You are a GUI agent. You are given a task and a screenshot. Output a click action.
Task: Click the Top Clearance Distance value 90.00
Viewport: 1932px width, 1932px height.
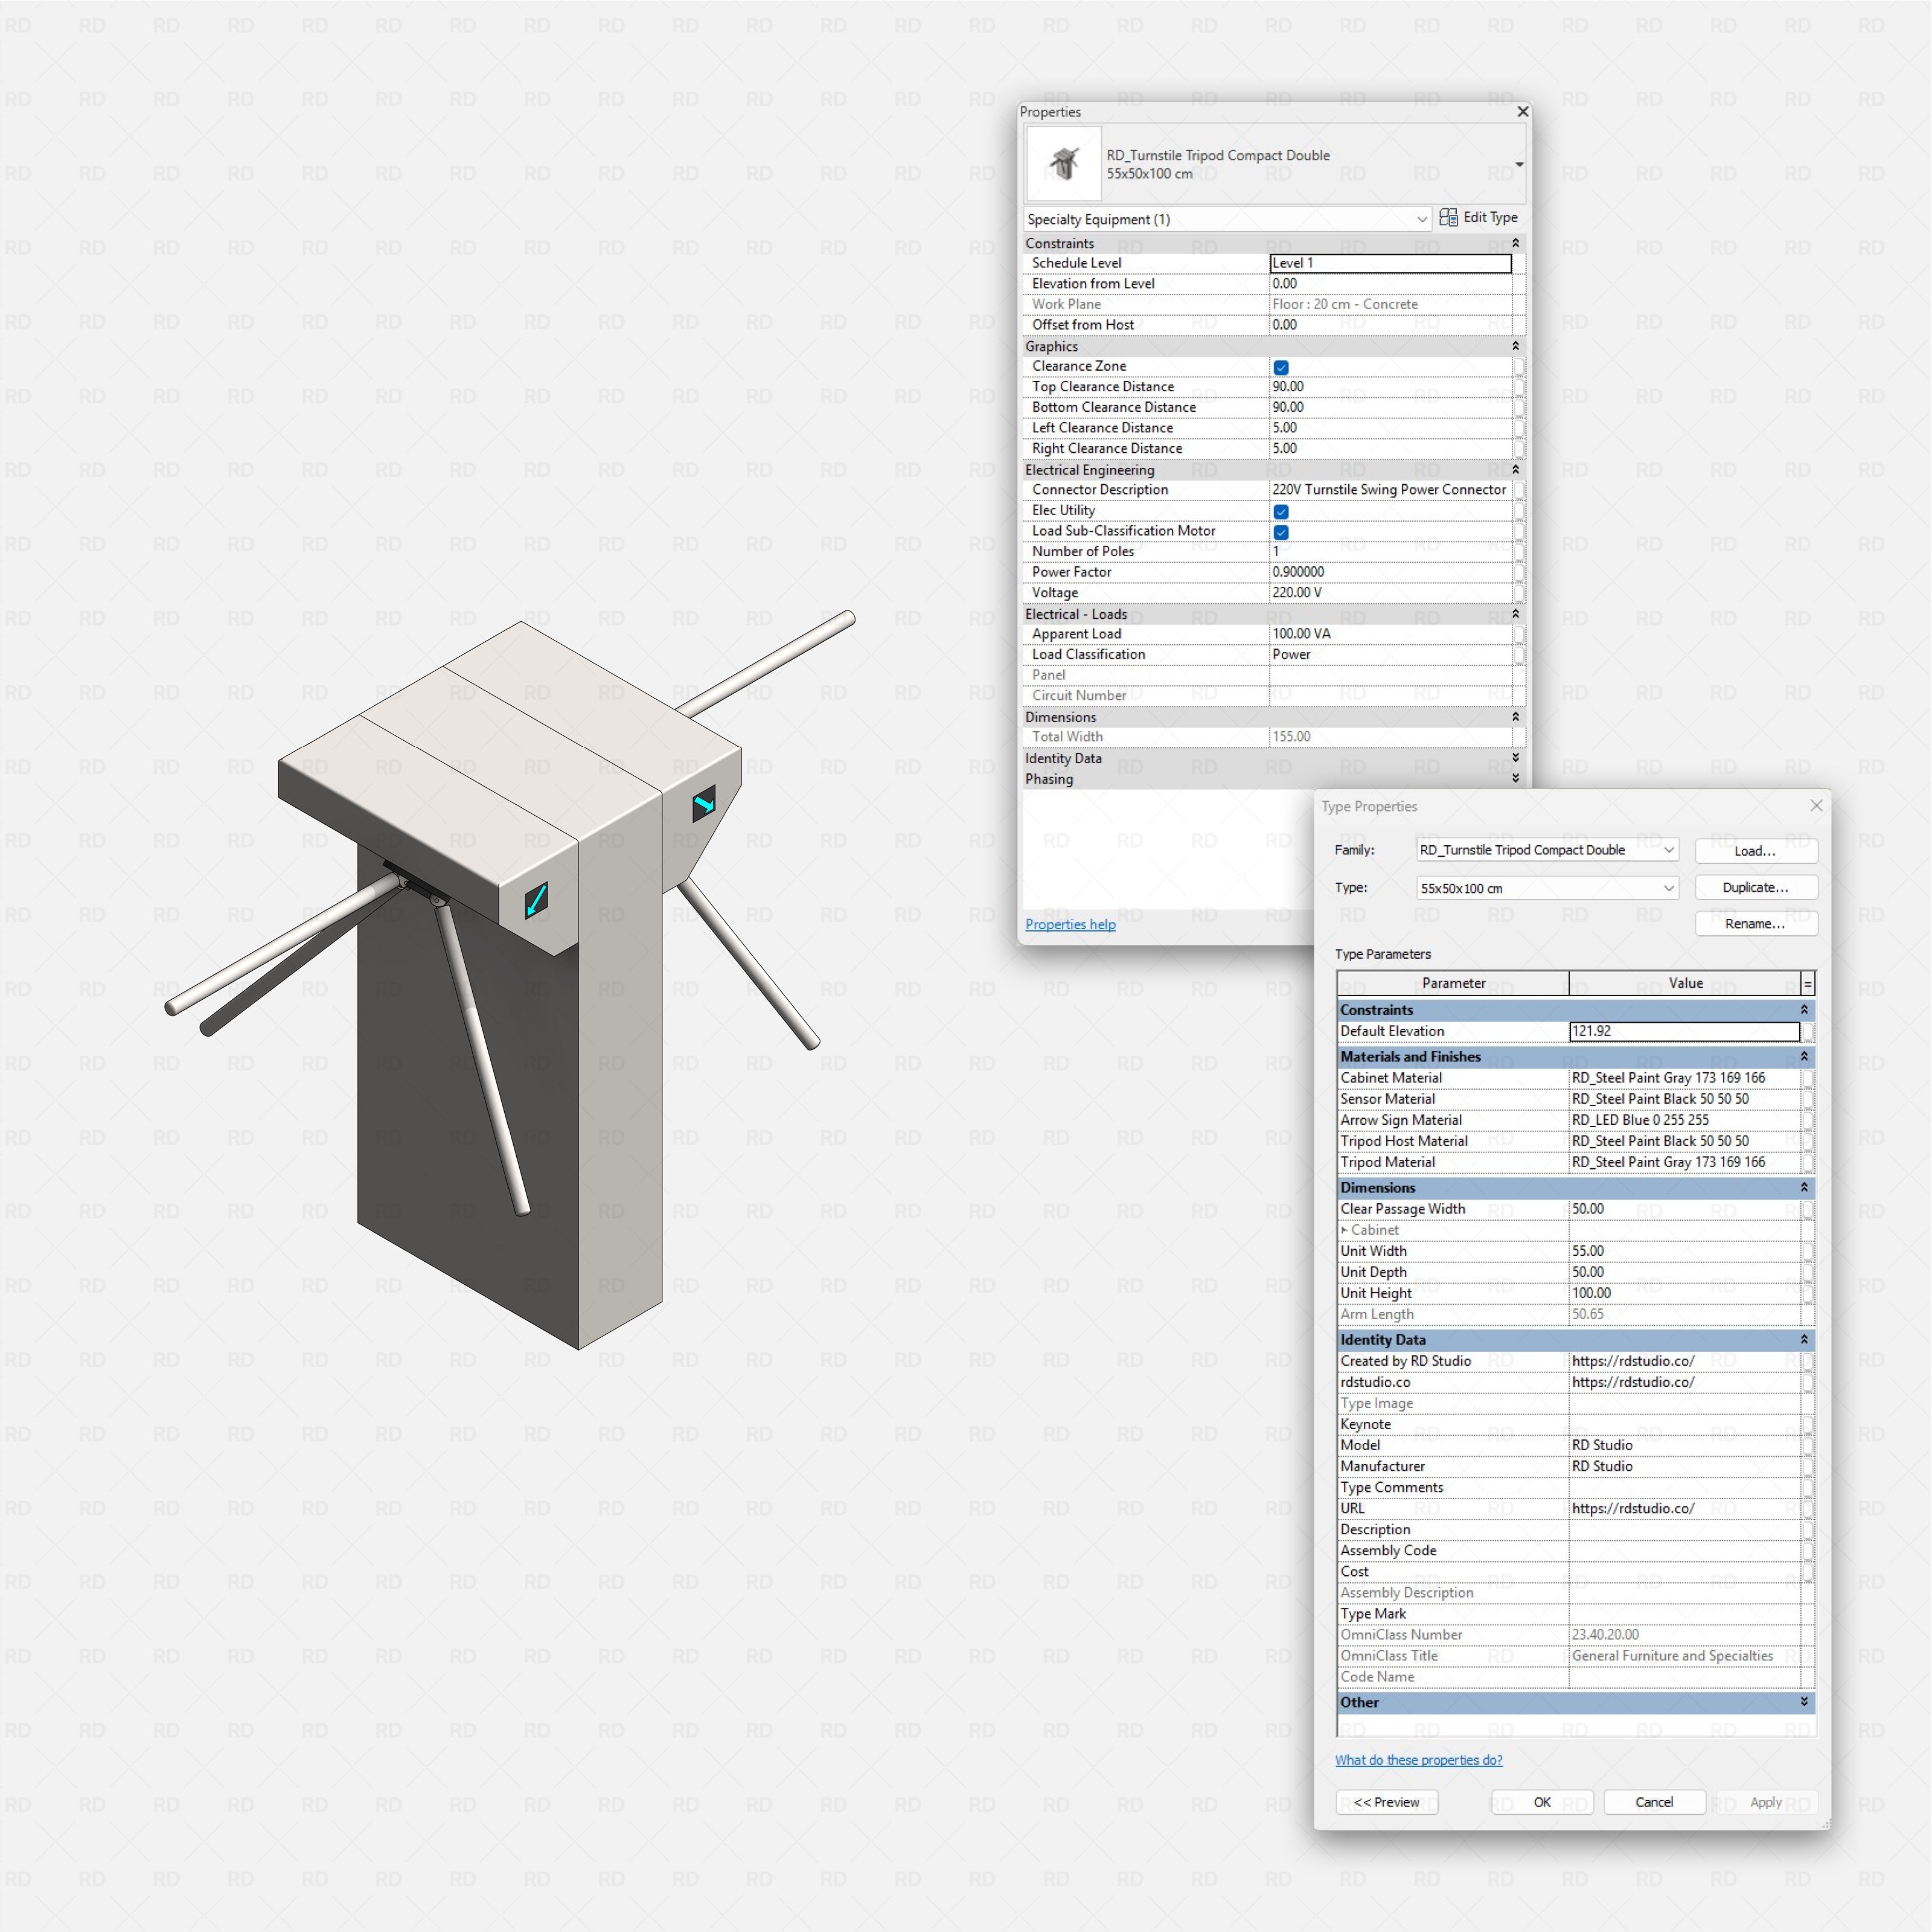point(1390,387)
